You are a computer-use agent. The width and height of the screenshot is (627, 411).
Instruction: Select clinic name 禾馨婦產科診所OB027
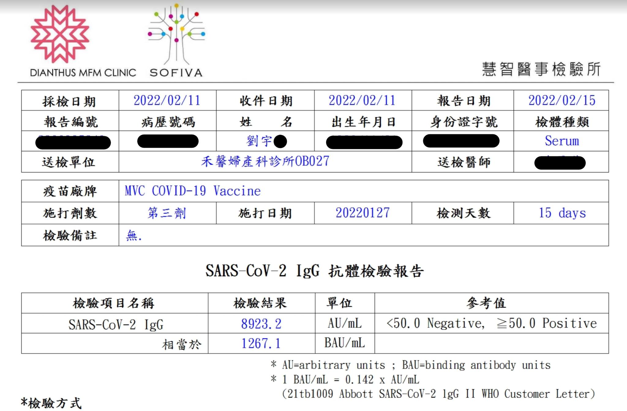[265, 161]
